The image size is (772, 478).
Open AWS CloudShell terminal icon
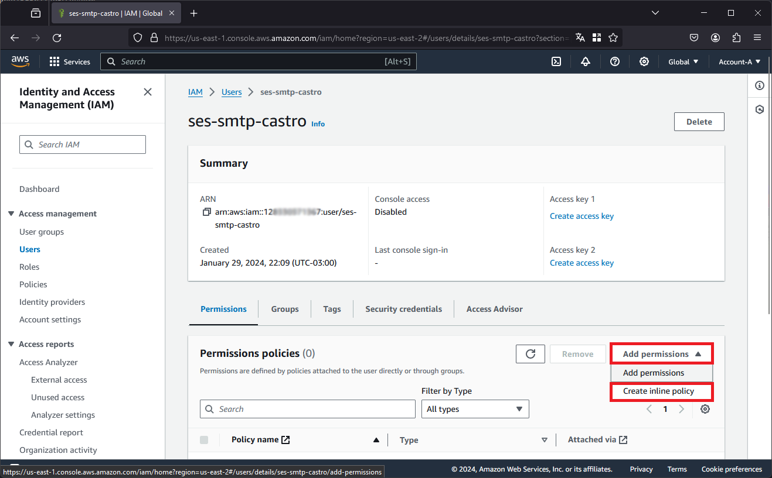pos(556,61)
